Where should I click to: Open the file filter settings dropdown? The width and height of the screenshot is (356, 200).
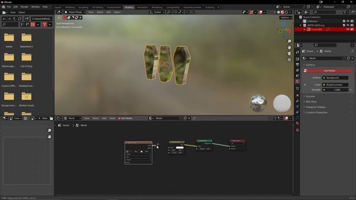tap(50, 24)
